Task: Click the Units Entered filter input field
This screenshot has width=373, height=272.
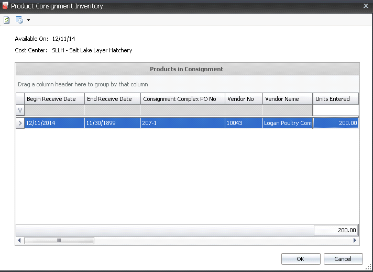Action: coord(335,110)
